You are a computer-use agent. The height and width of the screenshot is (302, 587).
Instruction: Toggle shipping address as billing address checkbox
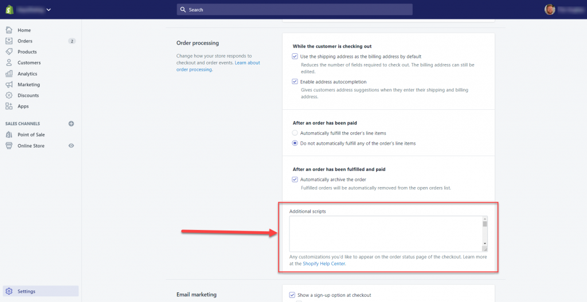point(295,57)
